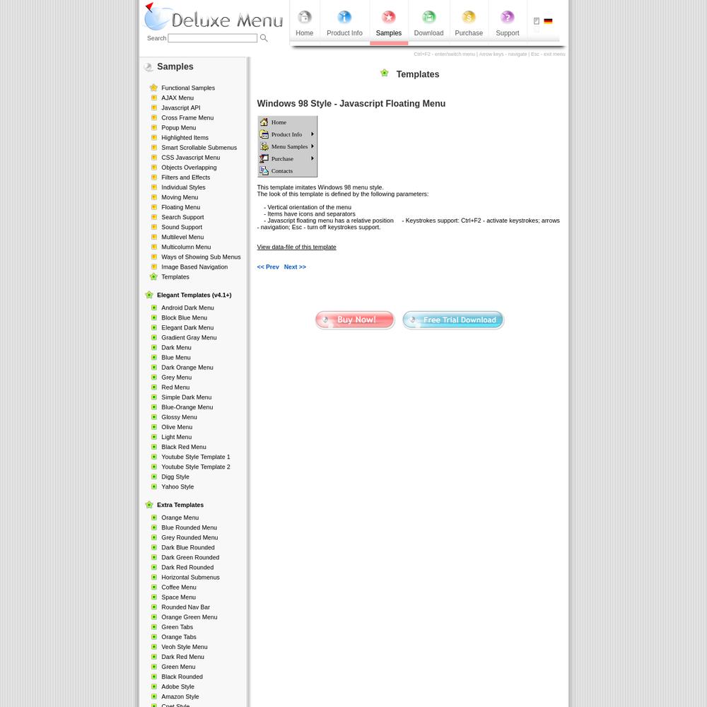Click the star icon beside Elegant Templates
Screen dimensions: 707x707
point(149,295)
